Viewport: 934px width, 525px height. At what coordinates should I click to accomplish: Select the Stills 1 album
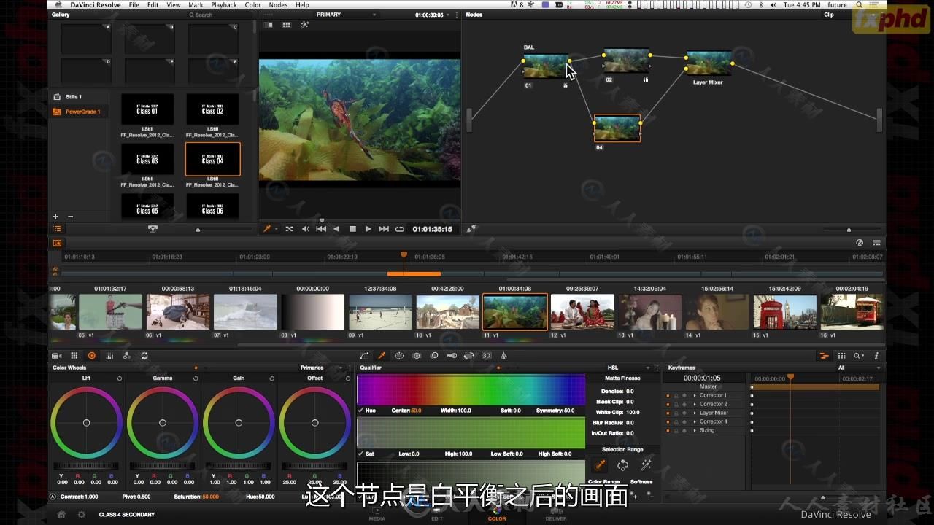click(74, 97)
